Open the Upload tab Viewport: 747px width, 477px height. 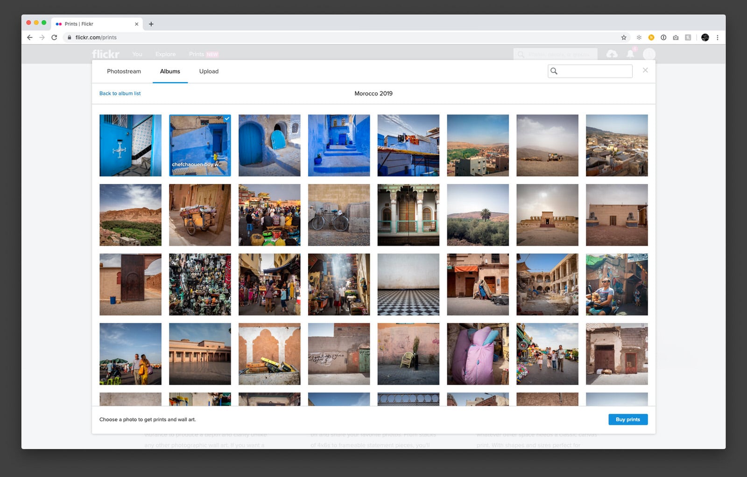coord(208,71)
